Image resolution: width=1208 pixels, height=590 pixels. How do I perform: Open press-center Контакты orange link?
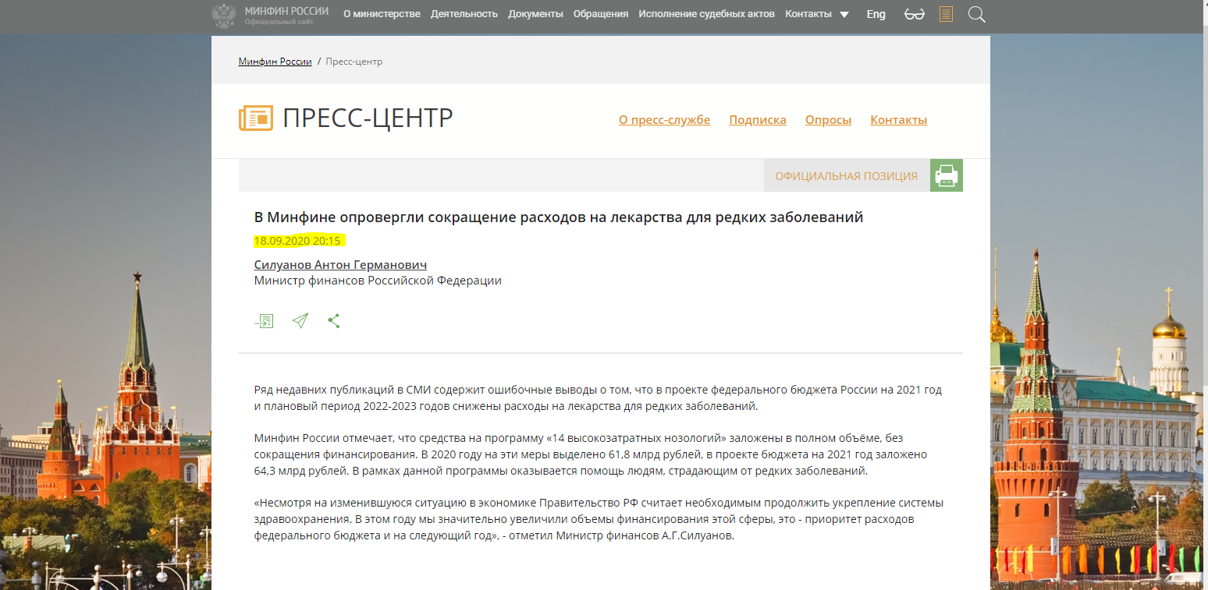[898, 120]
